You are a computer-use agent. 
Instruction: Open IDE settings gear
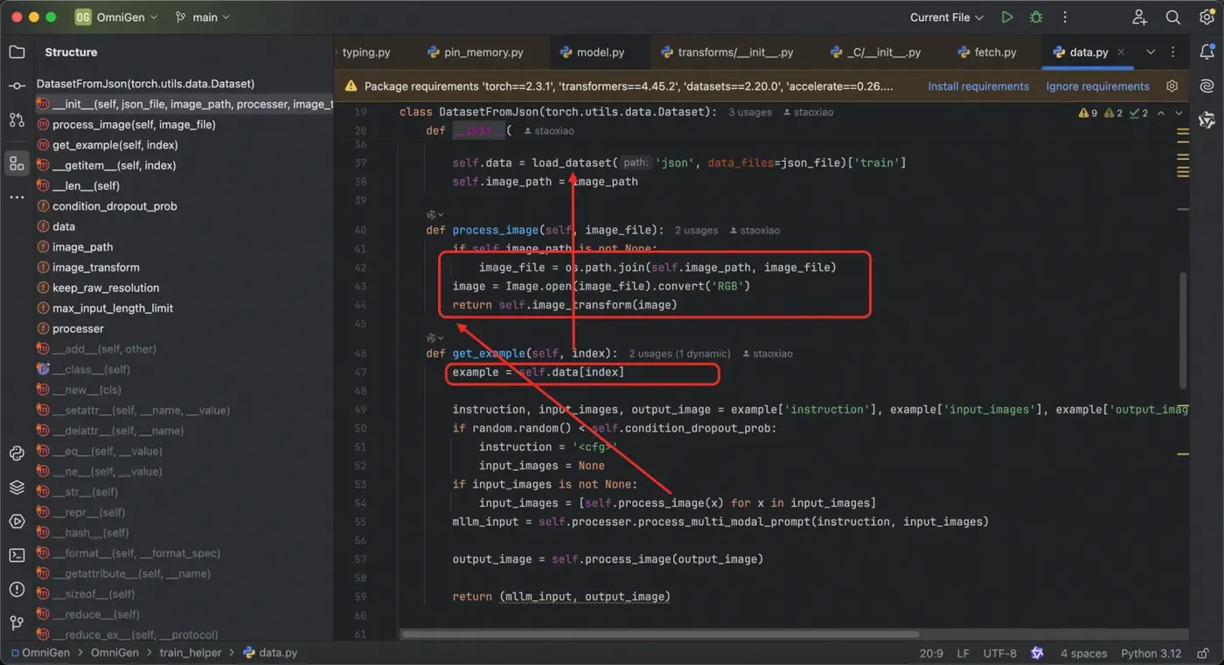(1207, 17)
